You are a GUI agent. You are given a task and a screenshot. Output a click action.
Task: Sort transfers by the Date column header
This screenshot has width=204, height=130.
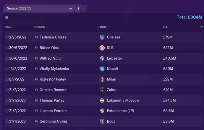tap(8, 27)
